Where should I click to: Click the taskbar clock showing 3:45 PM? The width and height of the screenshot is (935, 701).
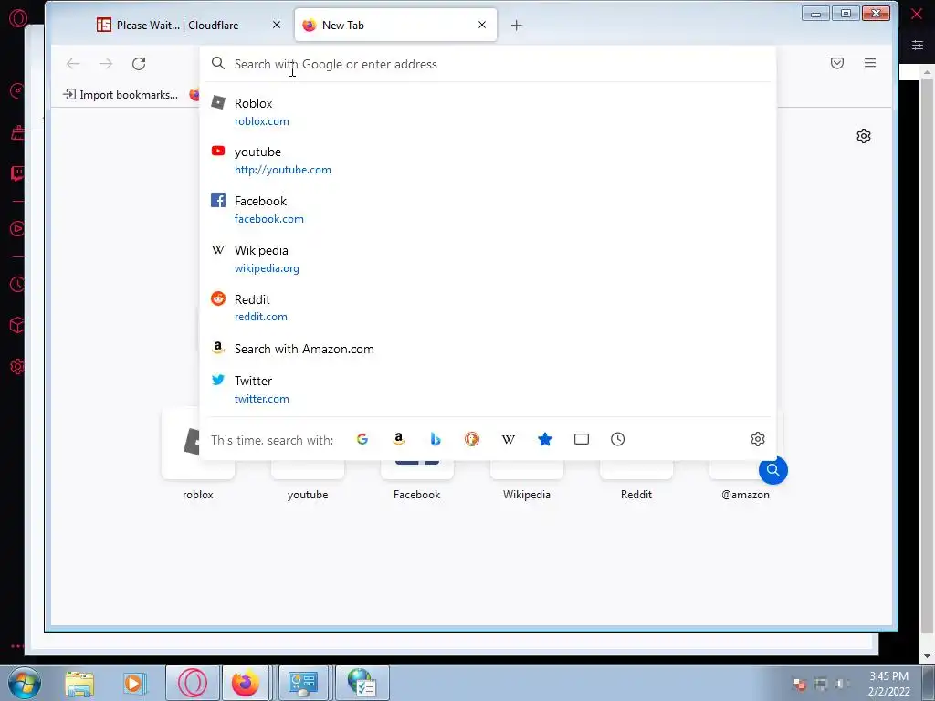pos(888,684)
